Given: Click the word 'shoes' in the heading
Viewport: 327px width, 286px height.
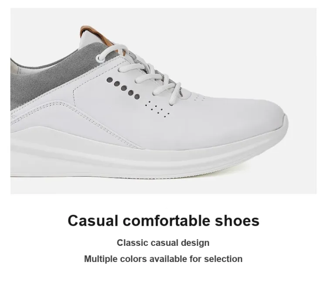Looking at the screenshot, I should tap(237, 221).
